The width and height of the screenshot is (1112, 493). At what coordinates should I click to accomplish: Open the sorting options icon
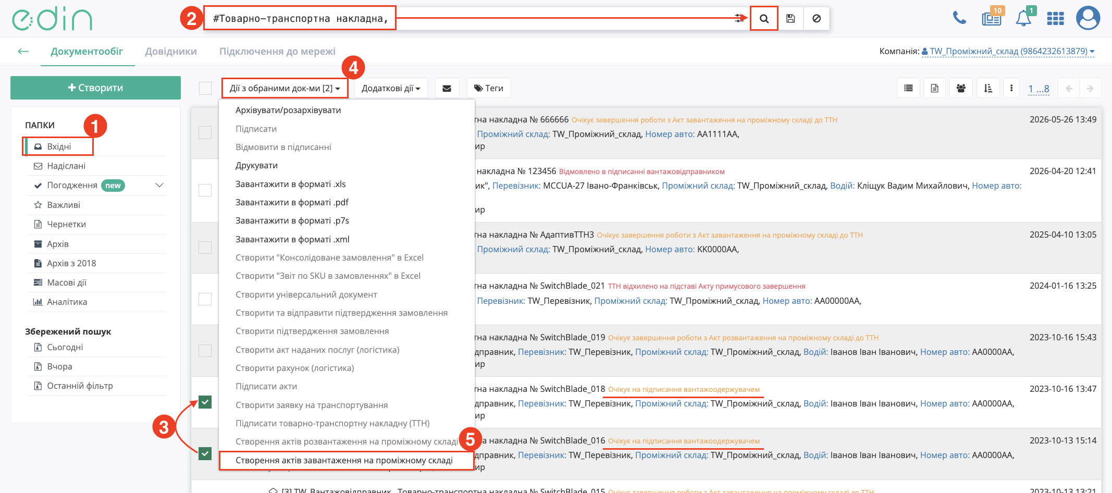[987, 88]
